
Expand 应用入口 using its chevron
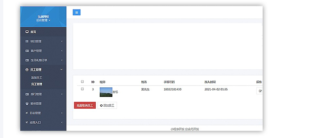pyautogui.click(x=62, y=123)
